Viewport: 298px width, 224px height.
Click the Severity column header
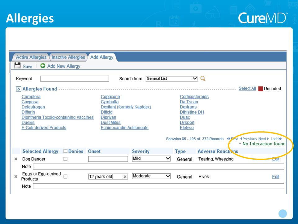pyautogui.click(x=141, y=151)
